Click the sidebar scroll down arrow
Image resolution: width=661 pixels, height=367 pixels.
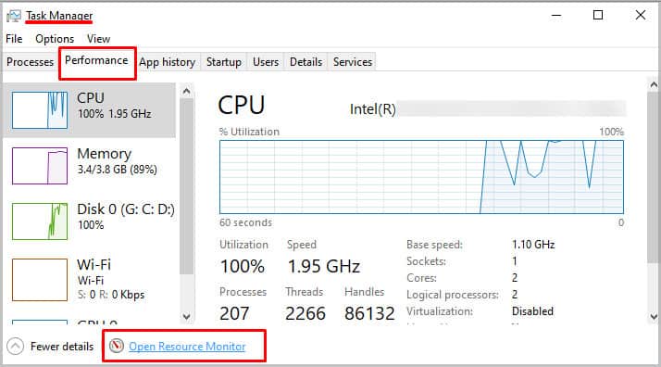186,316
